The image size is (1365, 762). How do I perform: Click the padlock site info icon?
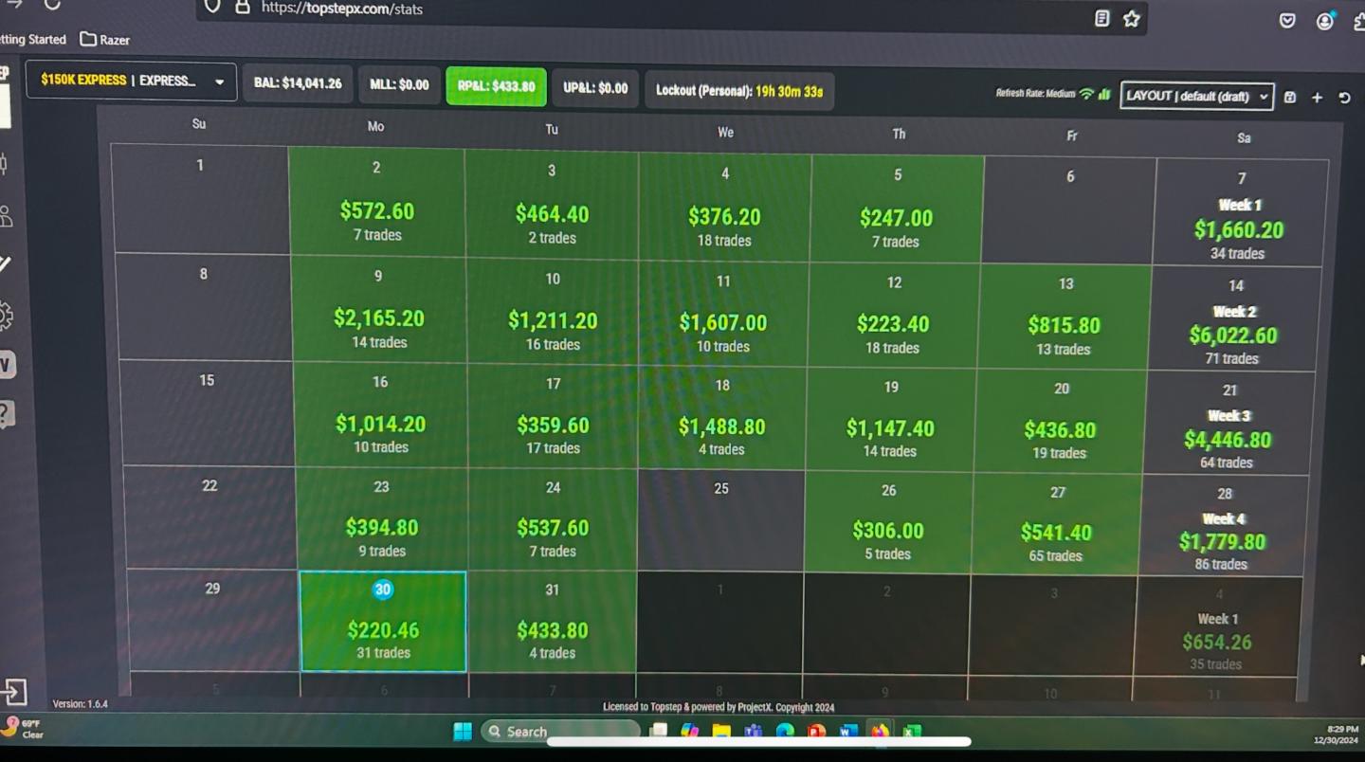coord(243,7)
